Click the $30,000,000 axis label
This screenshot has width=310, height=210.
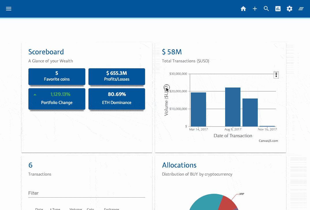pos(178,74)
